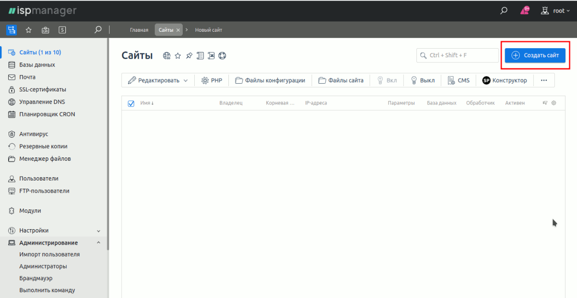Click Вкл to enable the site
Viewport: 577px width, 298px height.
pos(387,80)
